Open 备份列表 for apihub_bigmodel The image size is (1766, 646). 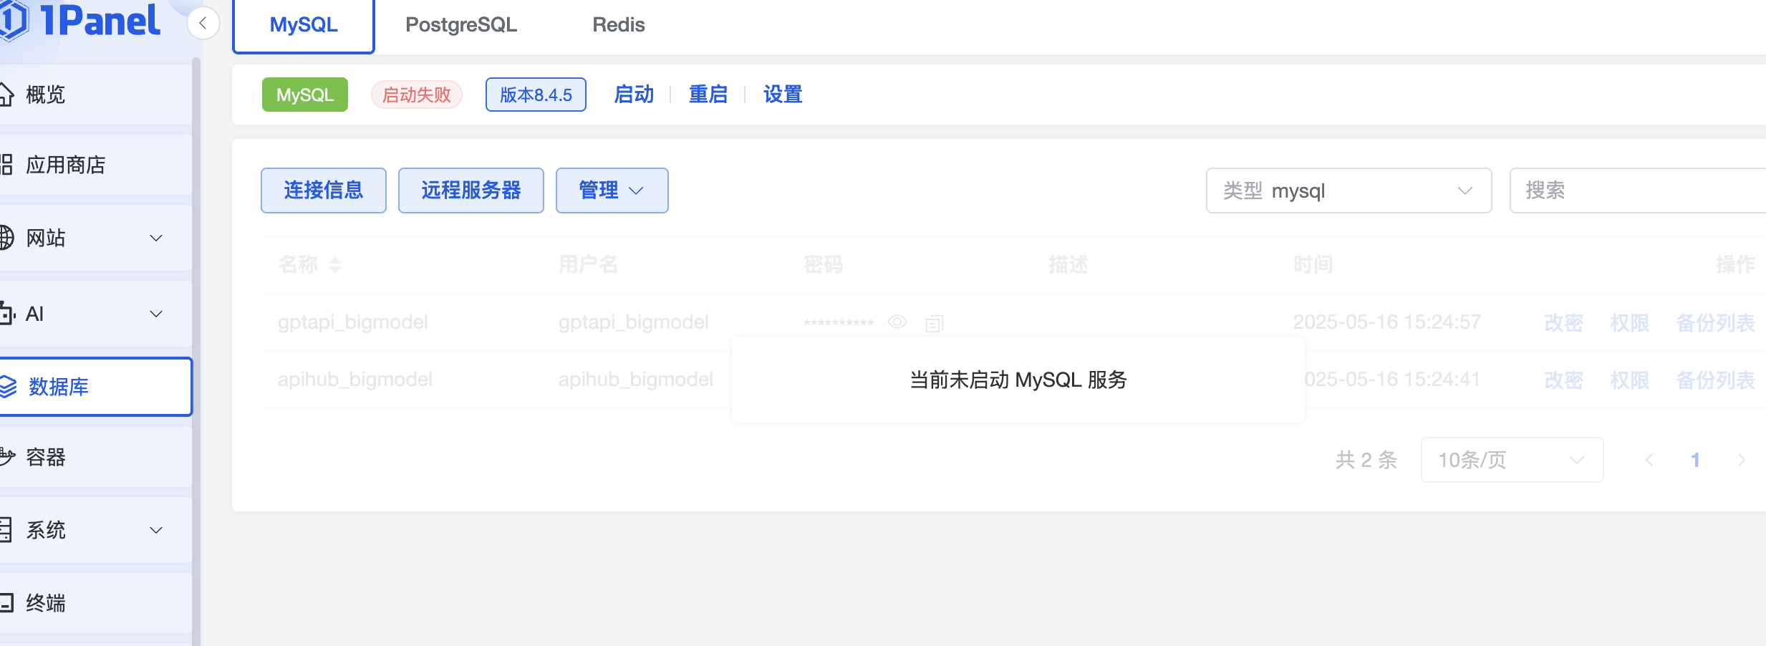[1716, 380]
